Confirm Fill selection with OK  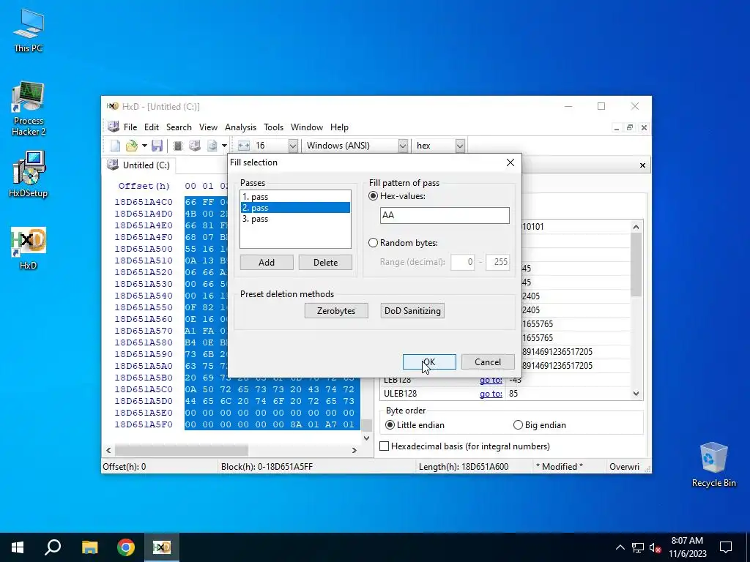click(429, 361)
